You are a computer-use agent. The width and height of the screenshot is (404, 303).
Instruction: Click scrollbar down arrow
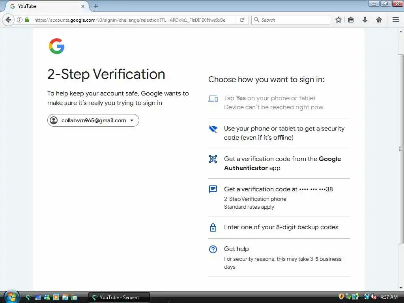tap(401, 288)
